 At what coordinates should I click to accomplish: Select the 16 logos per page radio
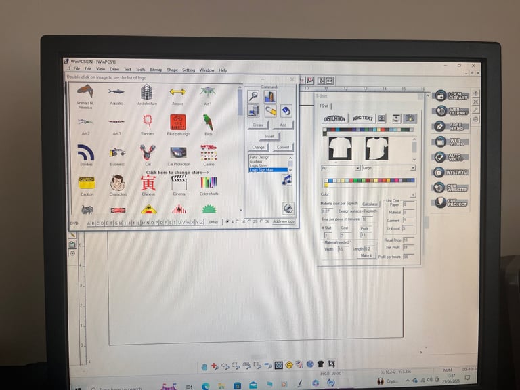[238, 221]
